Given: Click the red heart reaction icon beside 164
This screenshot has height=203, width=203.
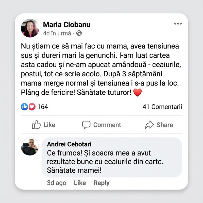Looking at the screenshot, I should point(32,107).
